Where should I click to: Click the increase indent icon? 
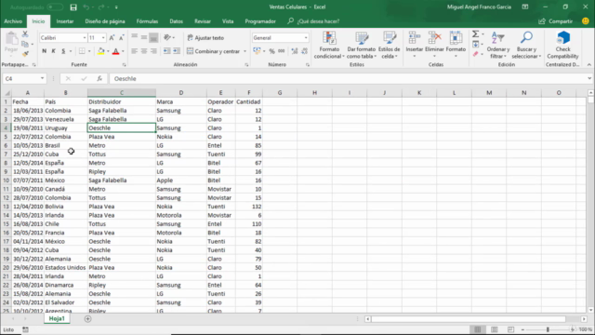[x=177, y=51]
